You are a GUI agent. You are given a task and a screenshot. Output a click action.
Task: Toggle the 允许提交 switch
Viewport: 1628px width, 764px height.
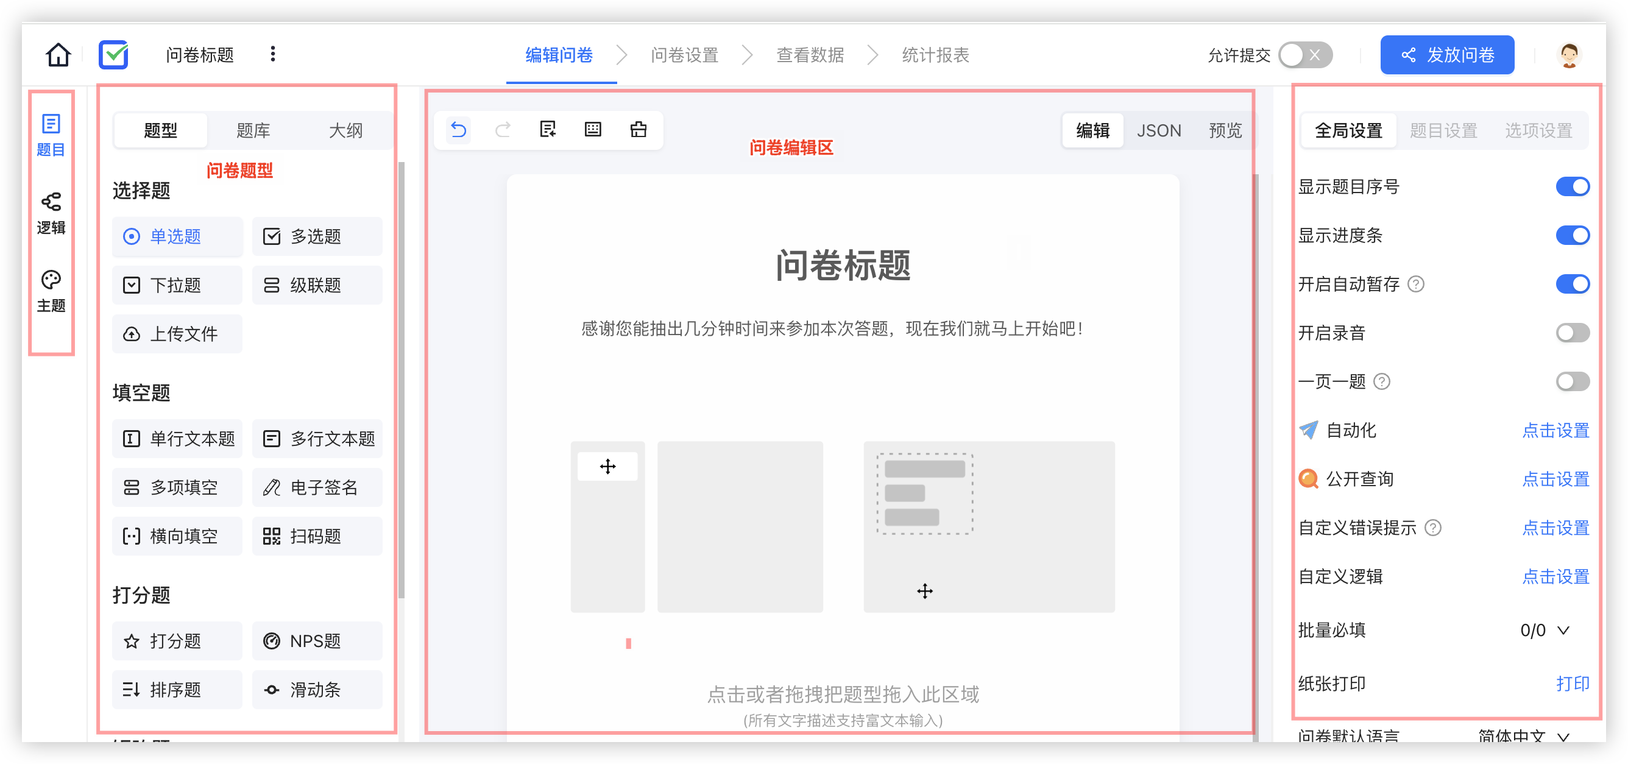pos(1305,55)
